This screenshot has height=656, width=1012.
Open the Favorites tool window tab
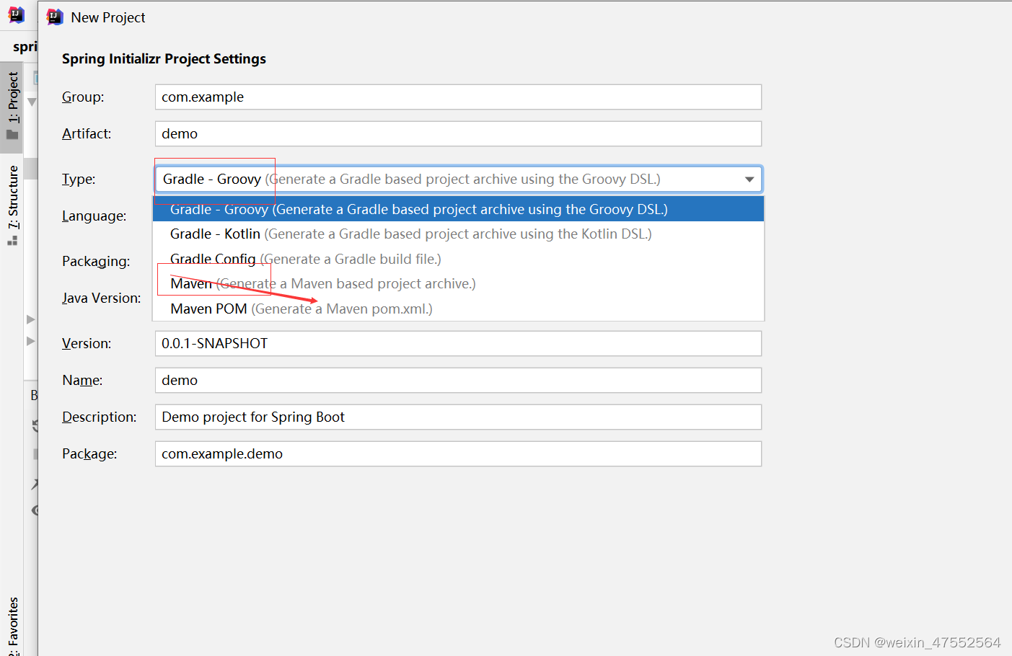tap(12, 624)
